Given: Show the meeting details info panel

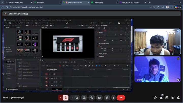Looking at the screenshot, I should click(x=155, y=98).
